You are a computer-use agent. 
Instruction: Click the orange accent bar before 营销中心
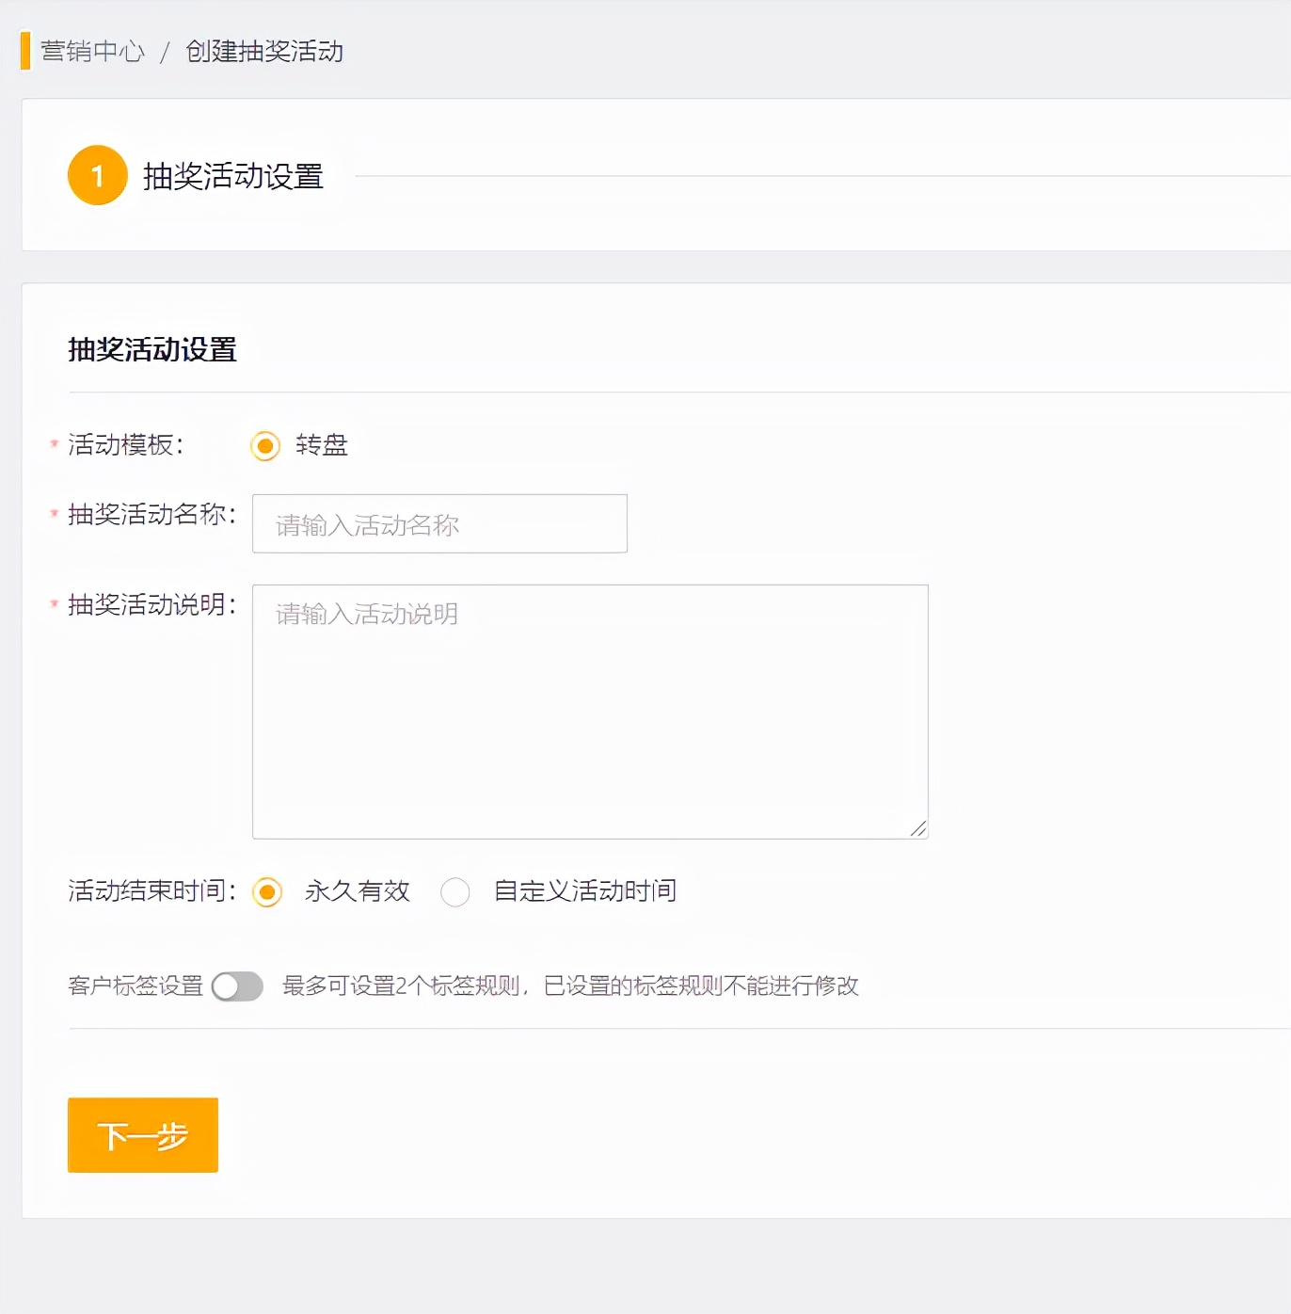[24, 53]
